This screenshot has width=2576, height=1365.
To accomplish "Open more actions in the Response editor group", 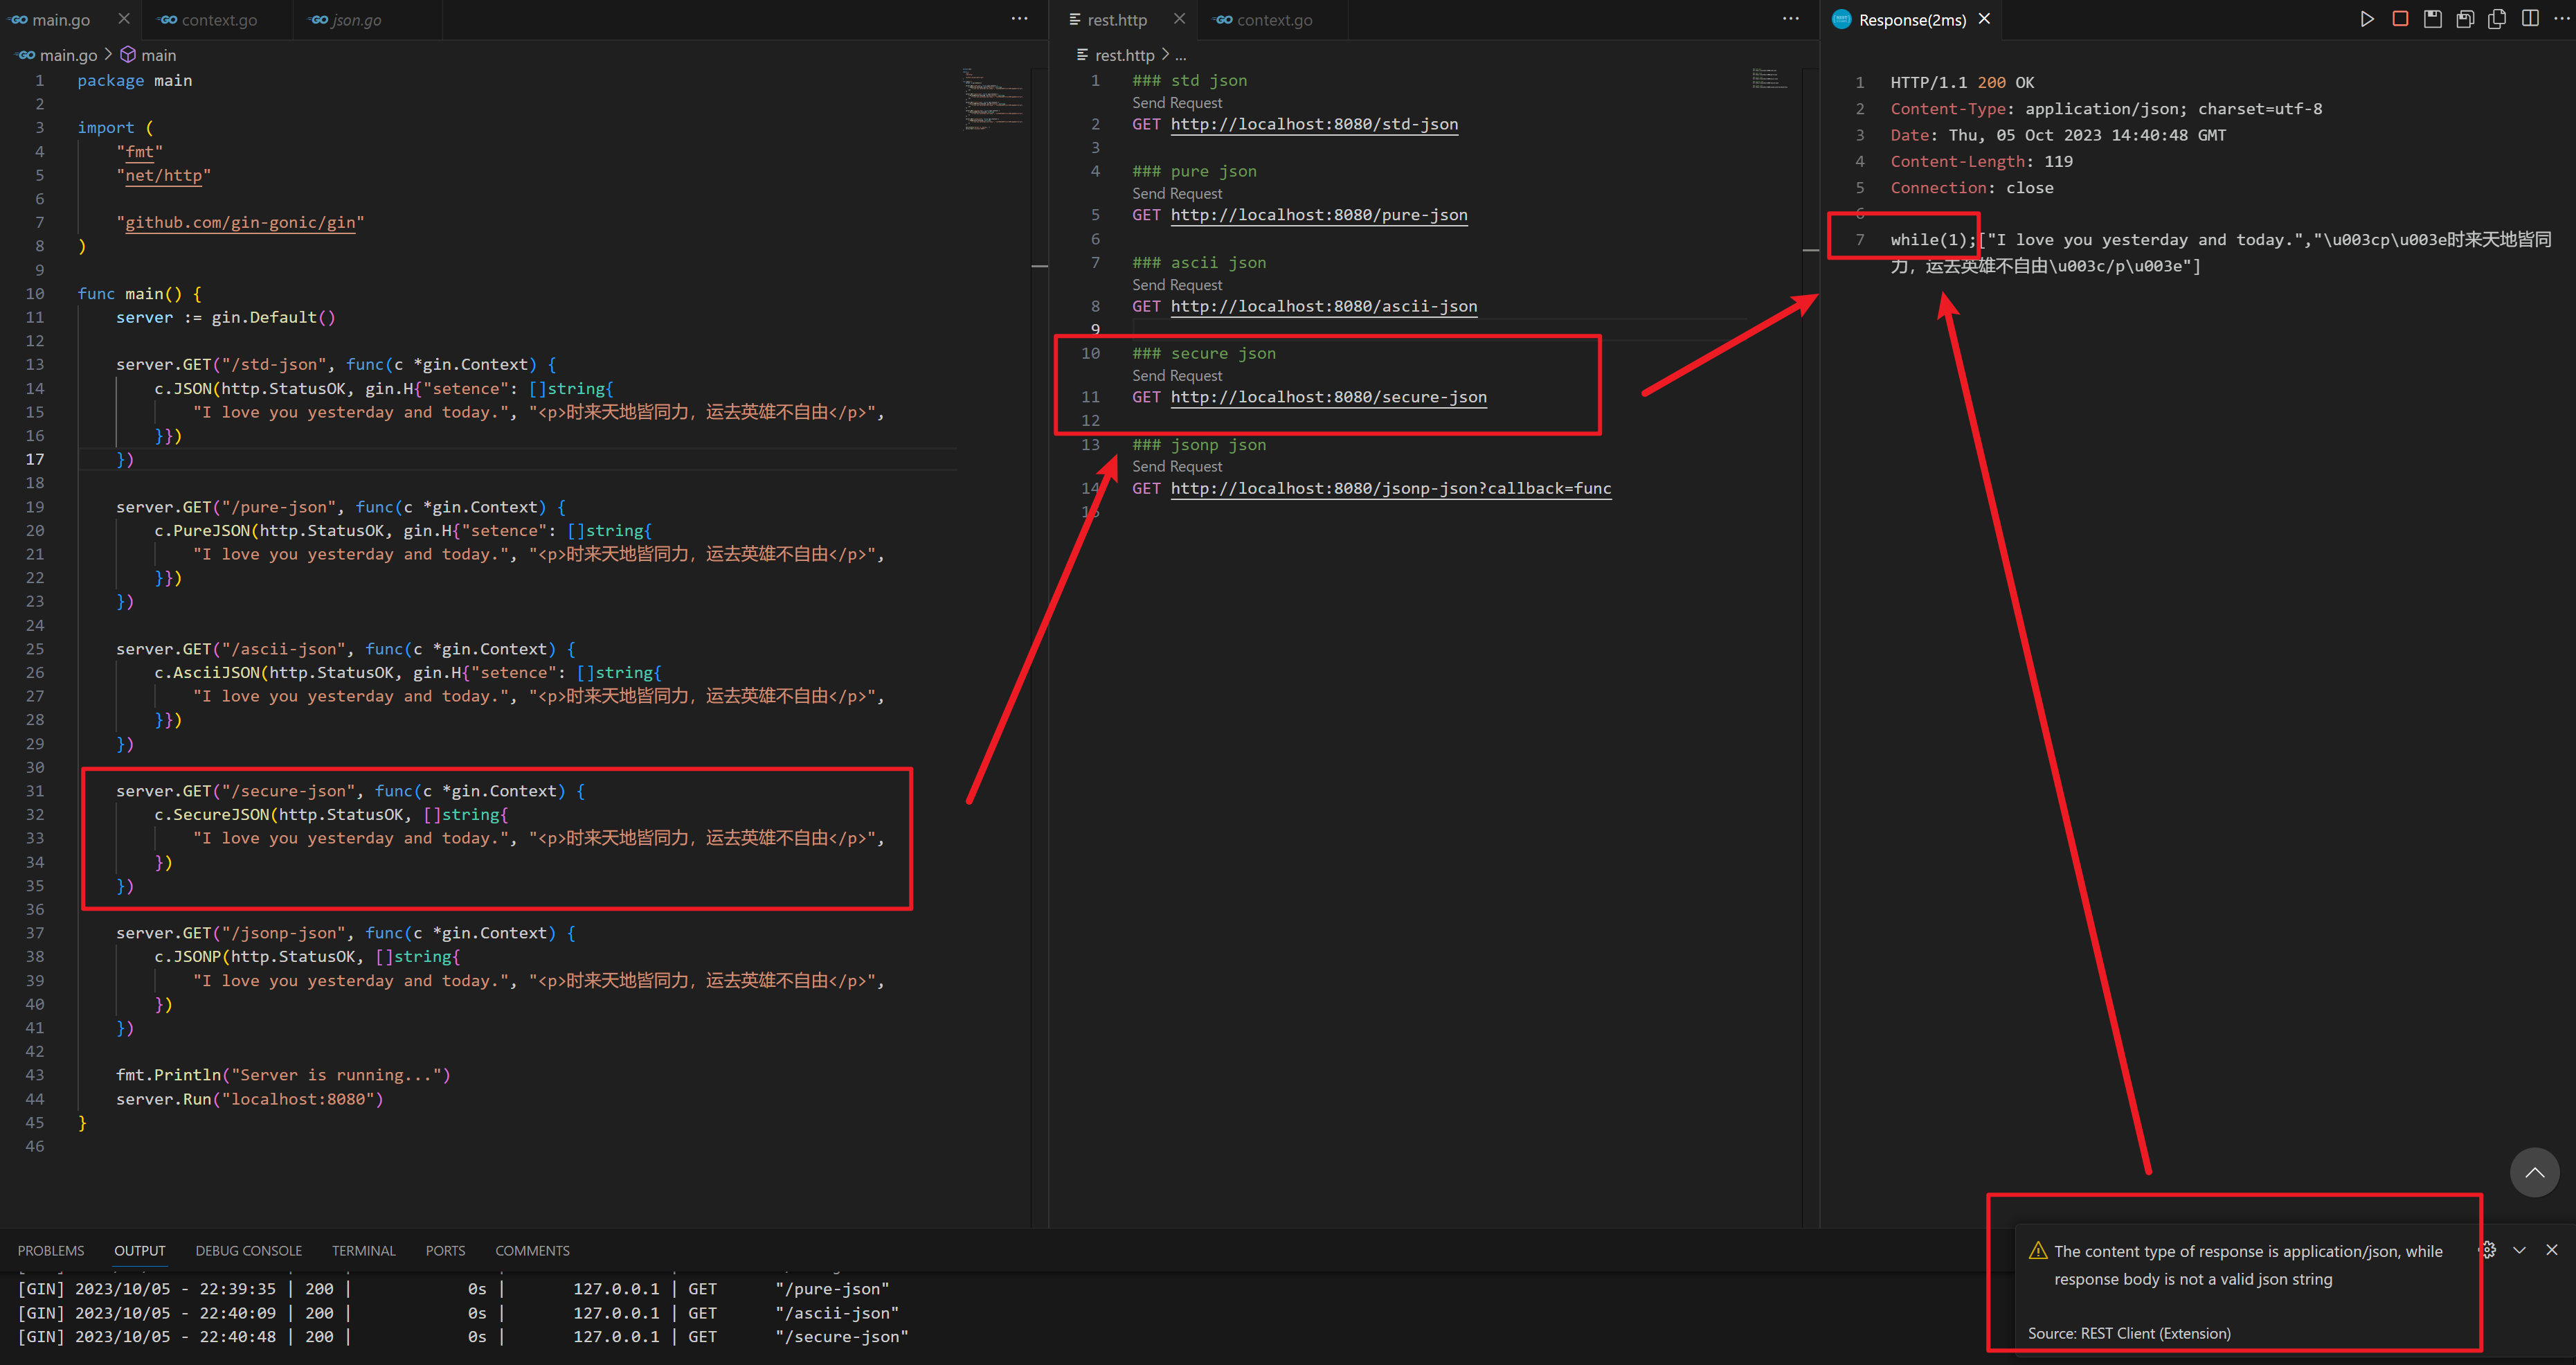I will tap(2561, 19).
